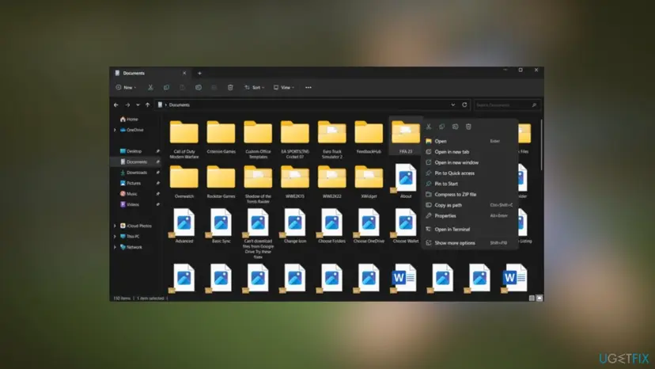Open the Sort dropdown menu

tap(255, 87)
